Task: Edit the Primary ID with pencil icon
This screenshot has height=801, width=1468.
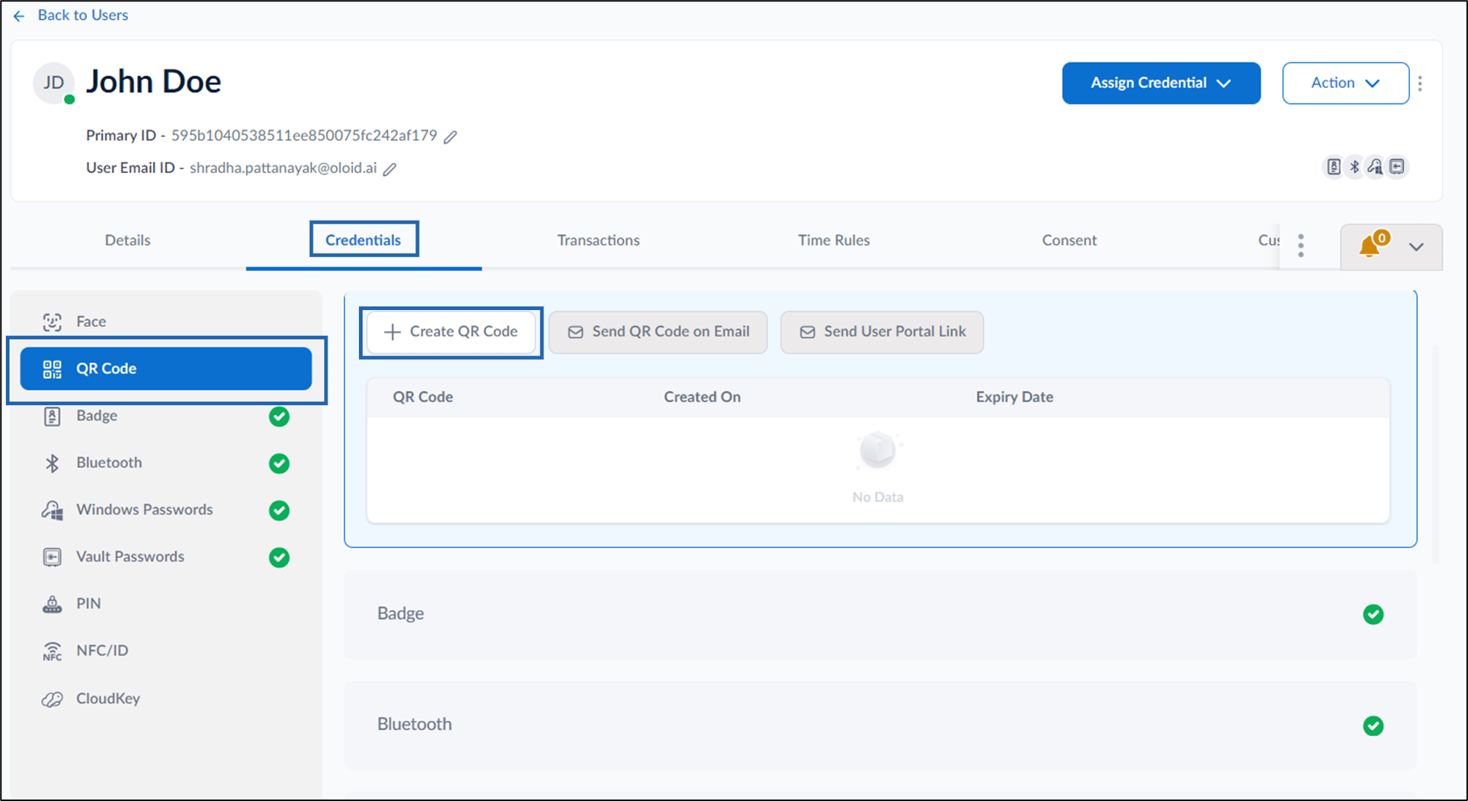Action: point(451,136)
